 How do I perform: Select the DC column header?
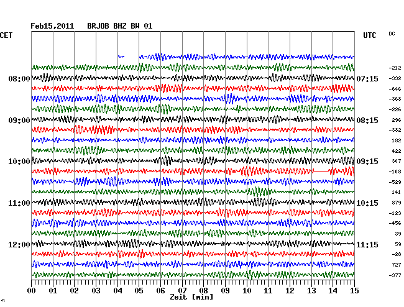tap(392, 34)
